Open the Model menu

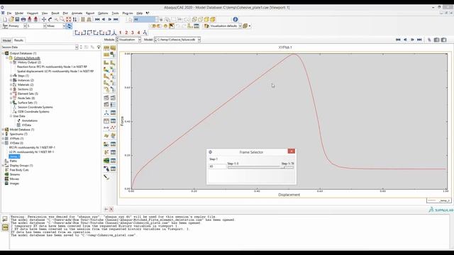point(19,13)
